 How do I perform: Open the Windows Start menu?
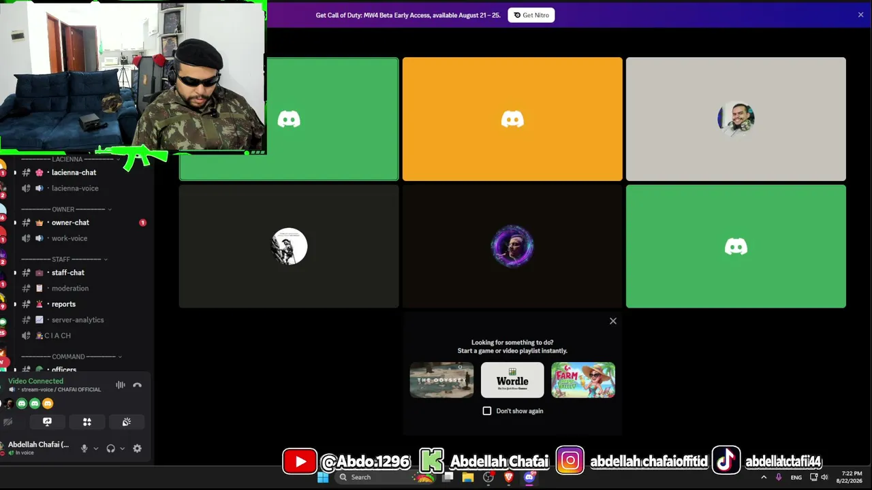tap(323, 477)
